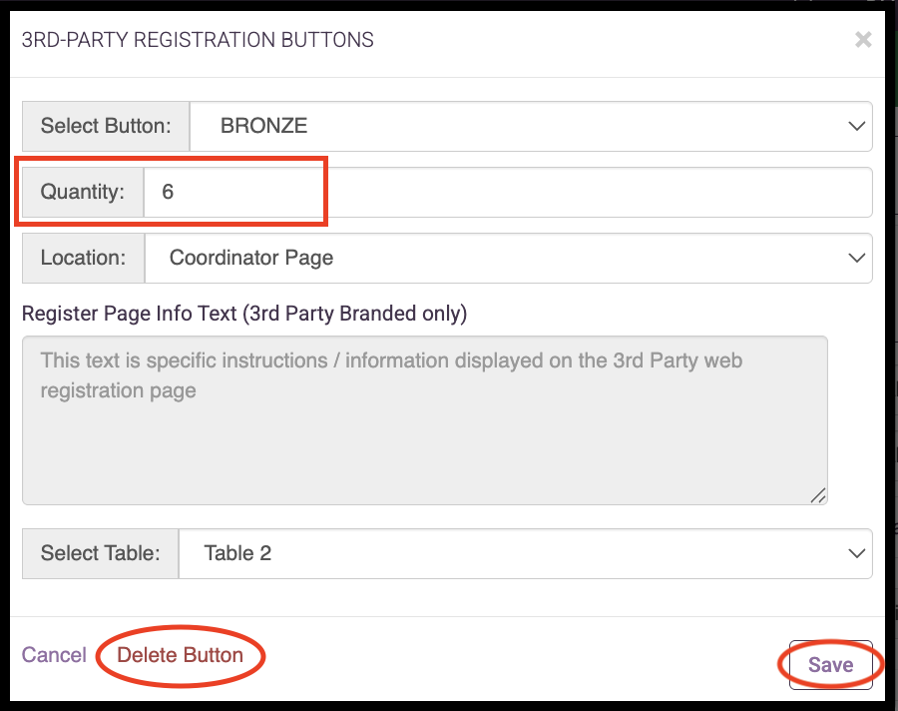Click the "Select Table:" label
Viewport: 898px width, 711px height.
coord(100,553)
